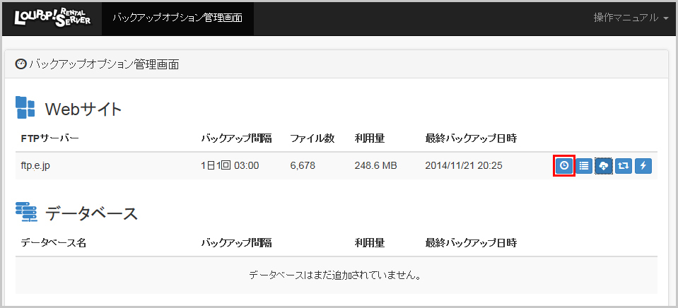The image size is (678, 308).
Task: Click the データベース stack icon
Action: (x=25, y=212)
